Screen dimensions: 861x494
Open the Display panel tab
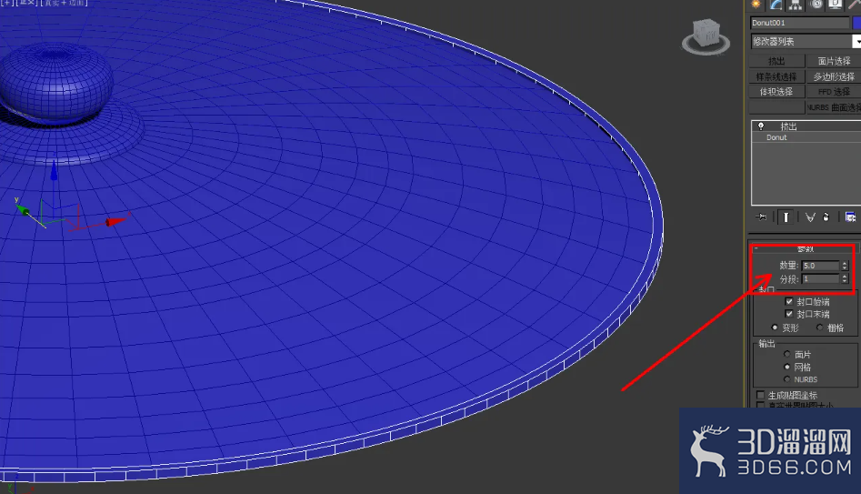[x=836, y=5]
